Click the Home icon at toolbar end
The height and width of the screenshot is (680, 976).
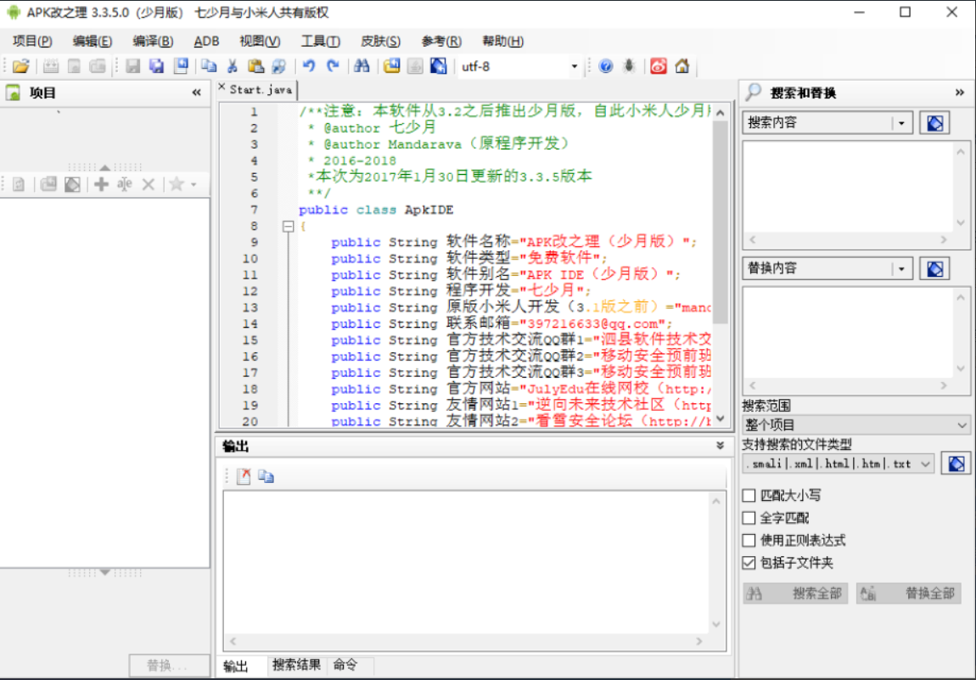(682, 65)
